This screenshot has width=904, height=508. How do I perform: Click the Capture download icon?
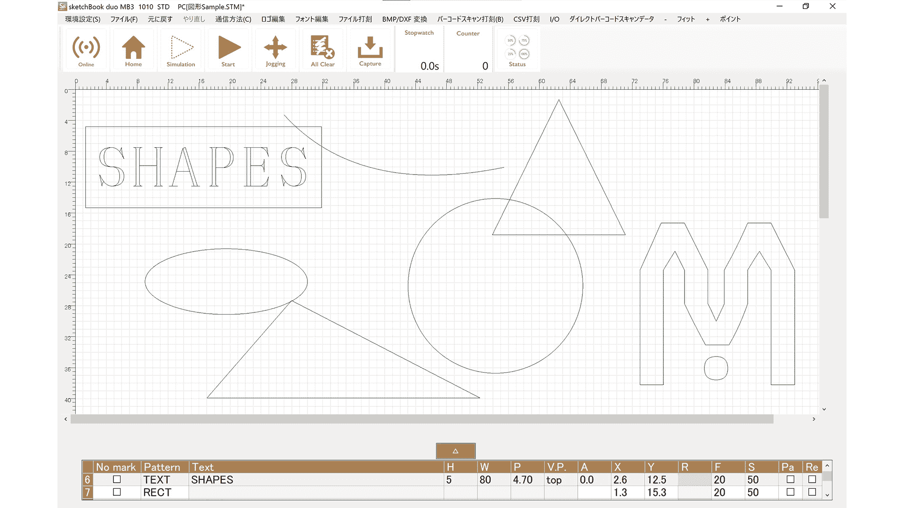(x=370, y=47)
